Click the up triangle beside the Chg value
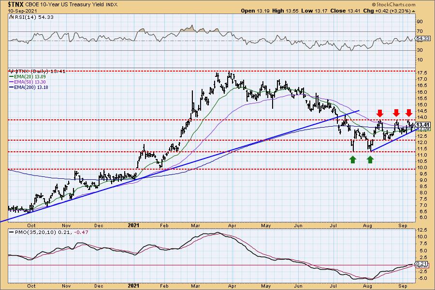The width and height of the screenshot is (435, 290). pos(413,11)
